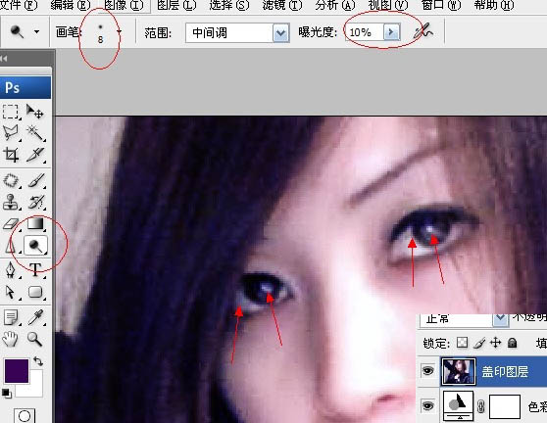
Task: Select the Healing Brush tool
Action: 11,180
